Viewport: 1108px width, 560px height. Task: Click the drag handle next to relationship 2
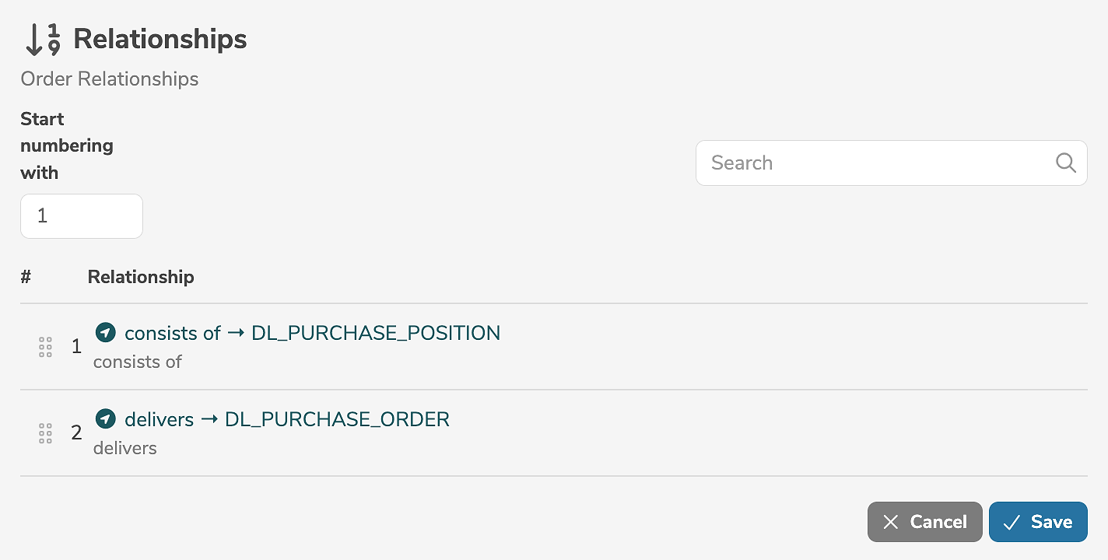pos(44,433)
